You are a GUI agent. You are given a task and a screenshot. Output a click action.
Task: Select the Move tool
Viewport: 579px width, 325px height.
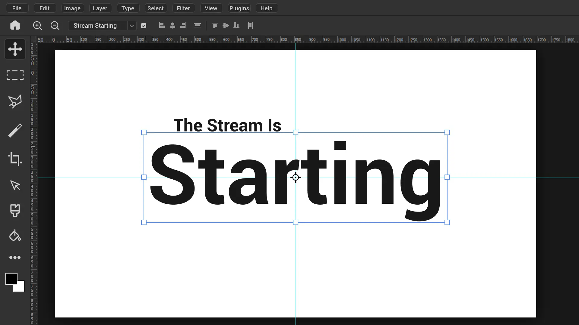point(15,49)
